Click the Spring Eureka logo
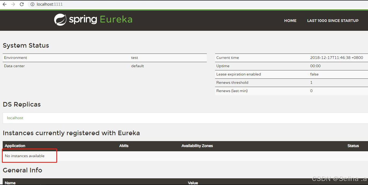Image resolution: width=368 pixels, height=185 pixels. click(x=93, y=19)
